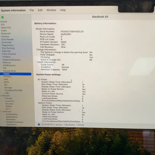Screen dimensions: 155x155
Task: Open the Help menu
Action: tap(63, 10)
